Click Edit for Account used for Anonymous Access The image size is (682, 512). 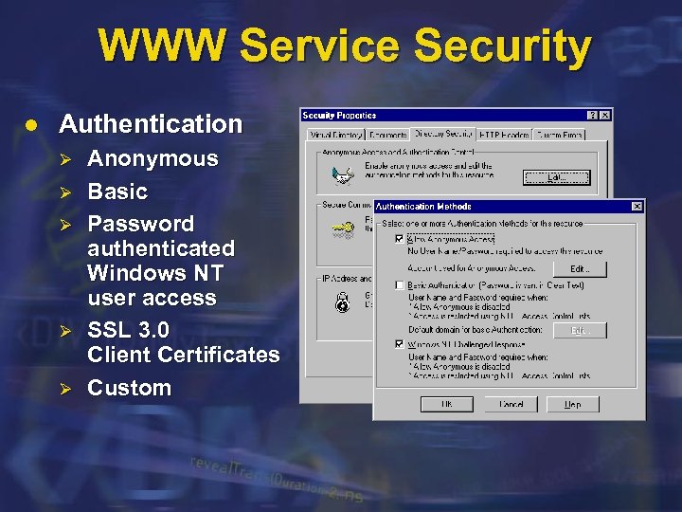pos(580,269)
